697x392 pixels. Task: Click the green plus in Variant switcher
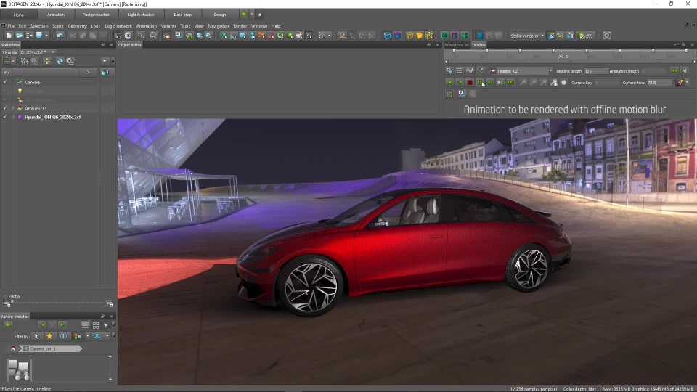pyautogui.click(x=8, y=325)
